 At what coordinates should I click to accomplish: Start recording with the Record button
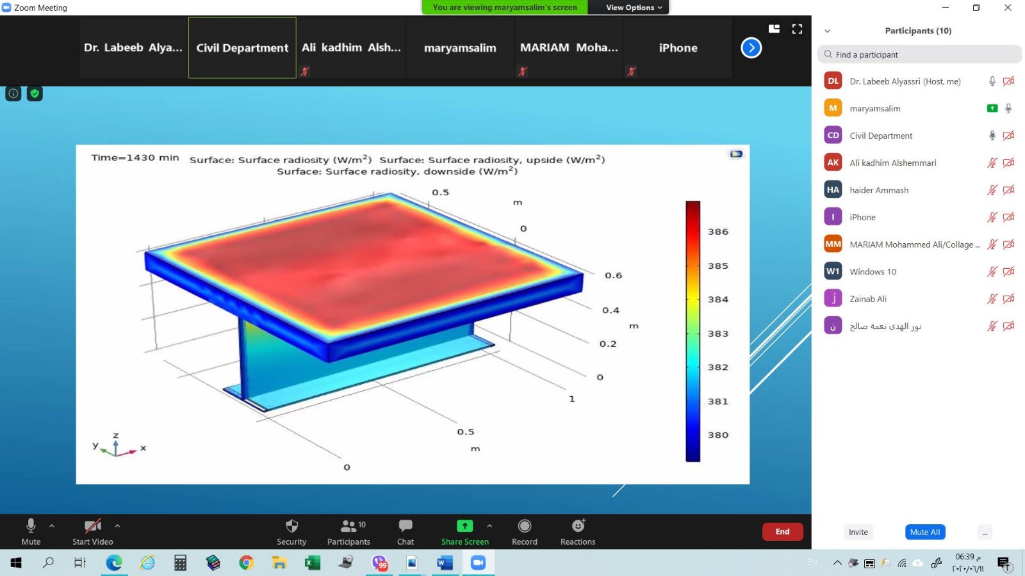point(525,532)
